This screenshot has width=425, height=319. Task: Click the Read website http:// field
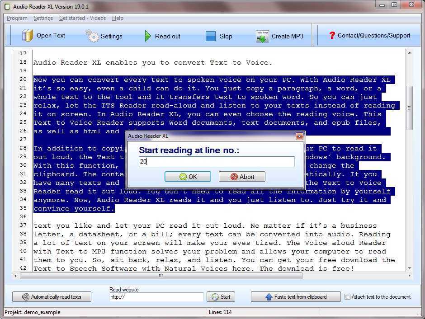coord(156,297)
